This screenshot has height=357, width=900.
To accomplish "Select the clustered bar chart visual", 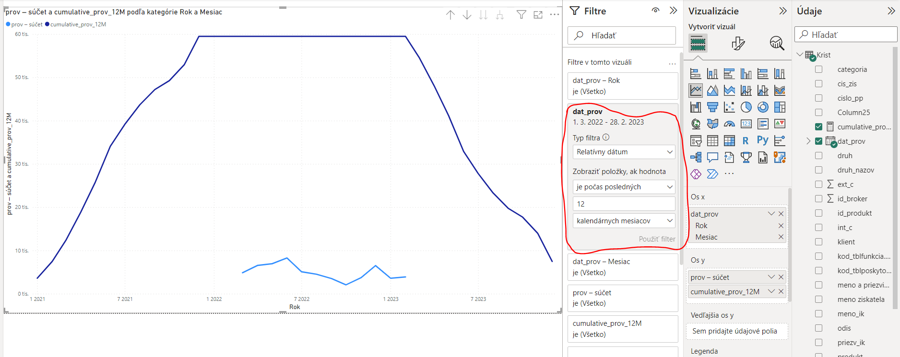I will pyautogui.click(x=729, y=74).
